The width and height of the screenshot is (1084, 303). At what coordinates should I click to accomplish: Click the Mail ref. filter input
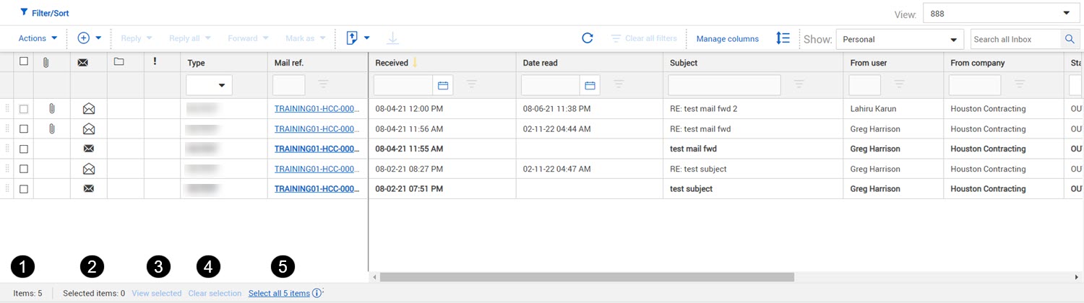[x=288, y=85]
